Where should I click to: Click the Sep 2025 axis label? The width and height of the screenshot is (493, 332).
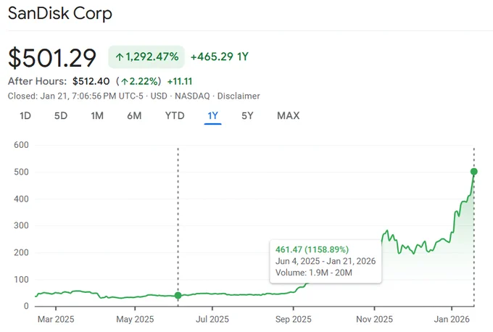pyautogui.click(x=294, y=320)
